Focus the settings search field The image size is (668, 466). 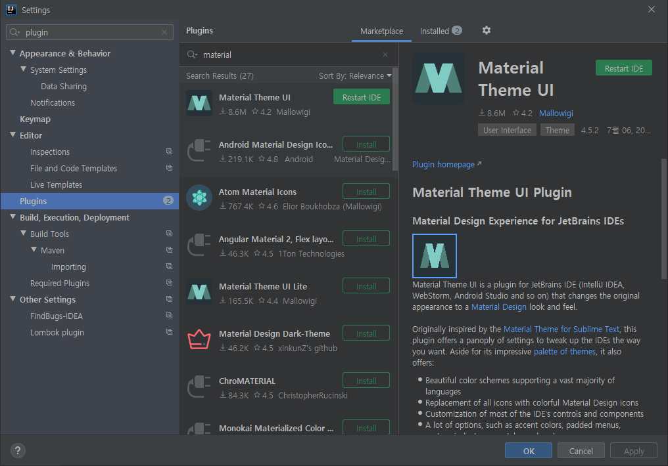click(89, 32)
